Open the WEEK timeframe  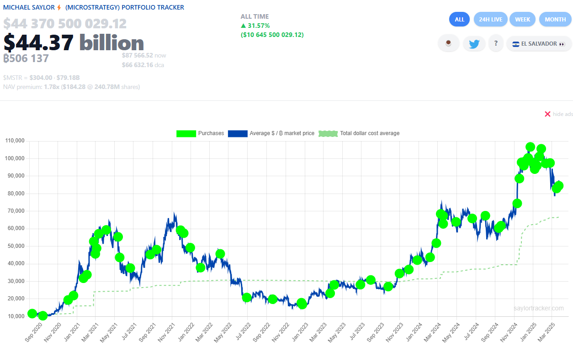click(522, 19)
